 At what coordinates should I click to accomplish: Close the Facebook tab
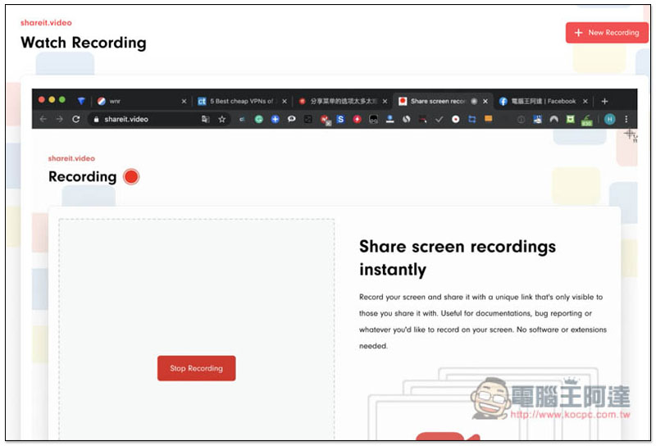(585, 101)
